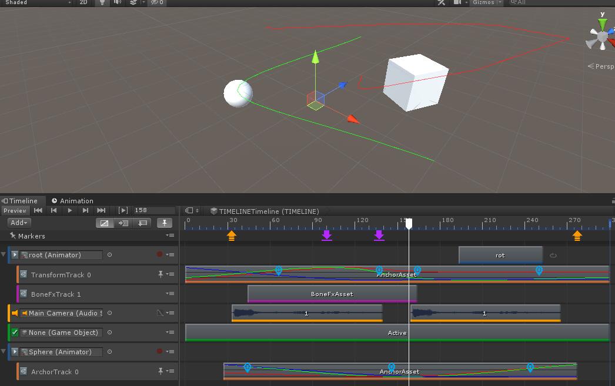
Task: Click the frame number field showing 158
Action: 154,210
